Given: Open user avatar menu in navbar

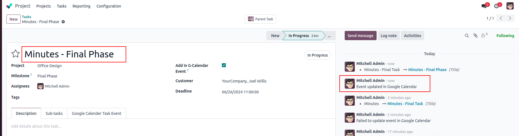Looking at the screenshot, I should tap(510, 6).
